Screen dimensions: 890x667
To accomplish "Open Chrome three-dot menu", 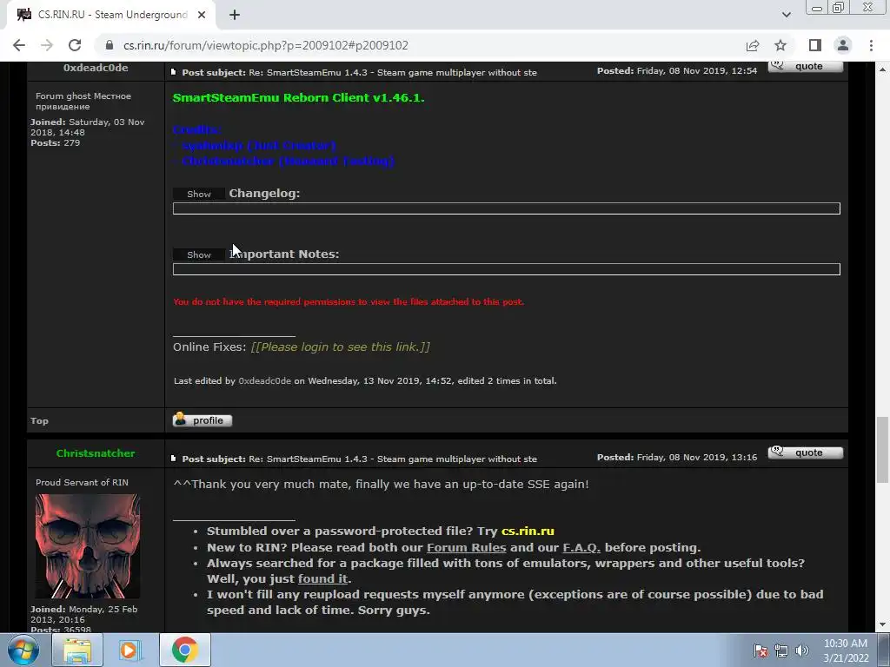I will (x=871, y=45).
